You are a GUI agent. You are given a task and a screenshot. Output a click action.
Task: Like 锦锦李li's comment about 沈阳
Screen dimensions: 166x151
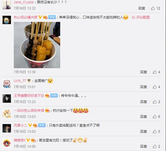(154, 147)
